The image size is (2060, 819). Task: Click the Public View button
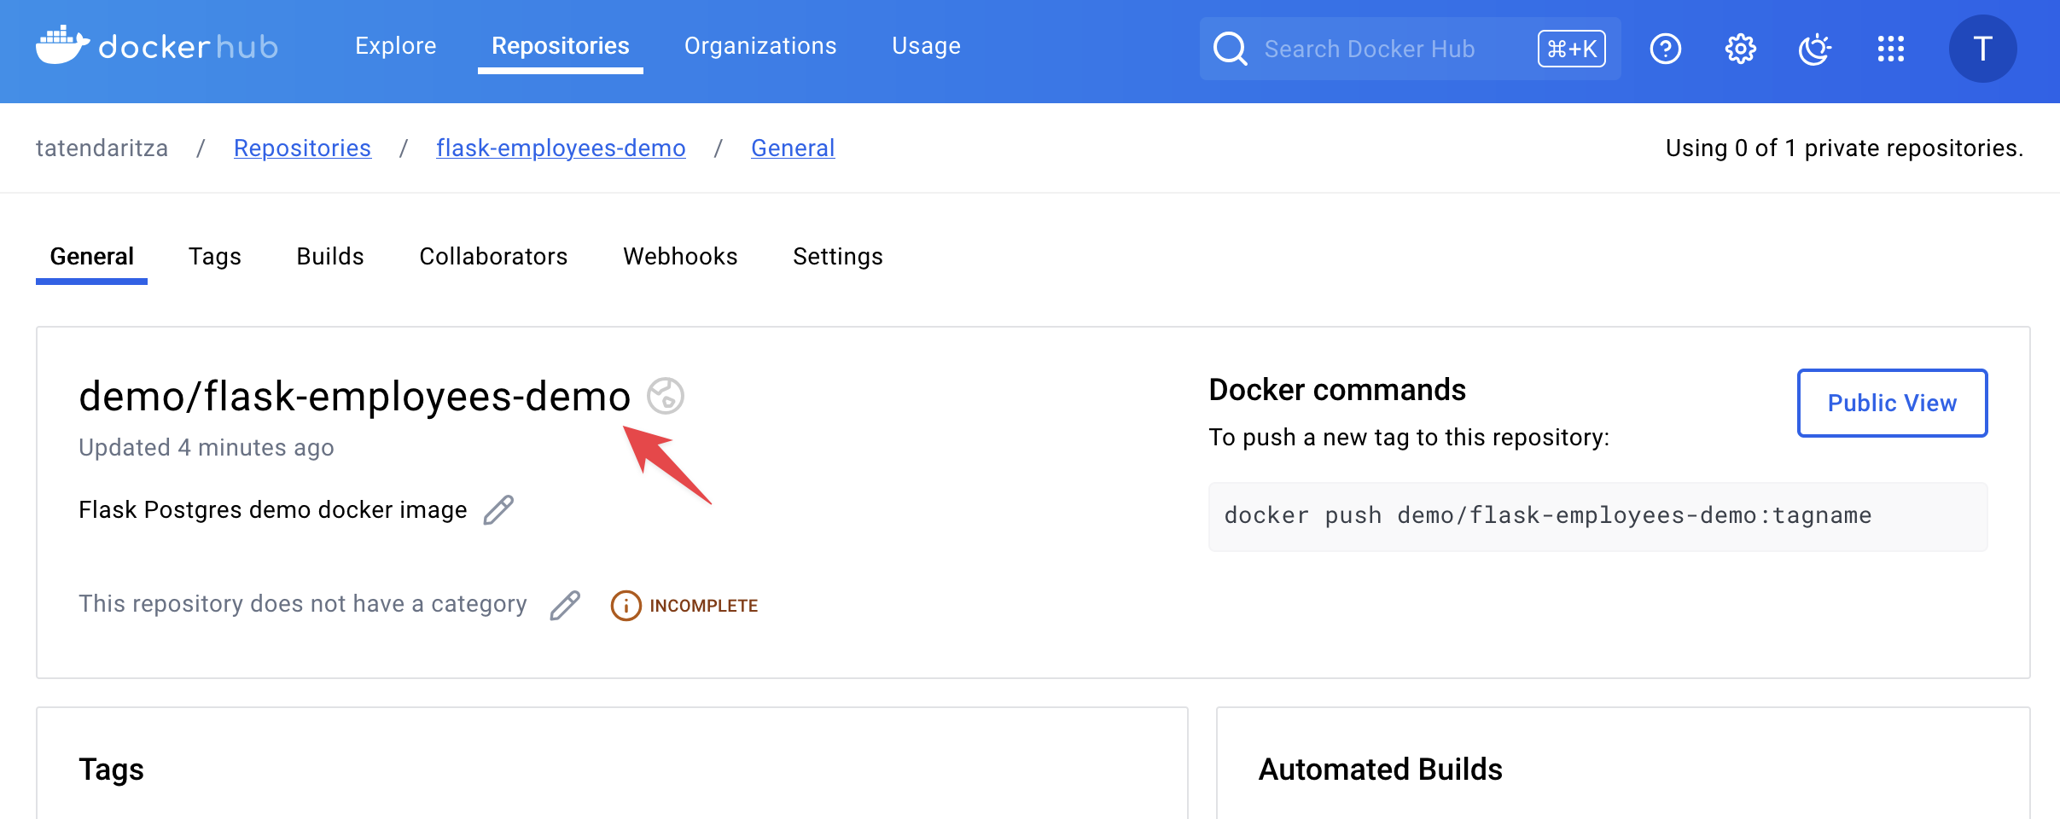pos(1892,403)
